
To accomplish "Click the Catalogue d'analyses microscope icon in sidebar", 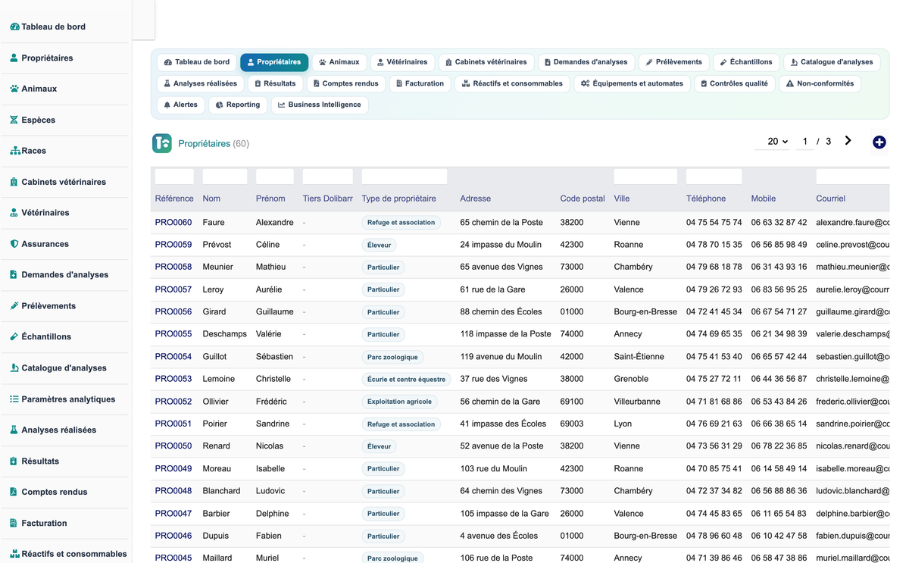I will [x=14, y=368].
